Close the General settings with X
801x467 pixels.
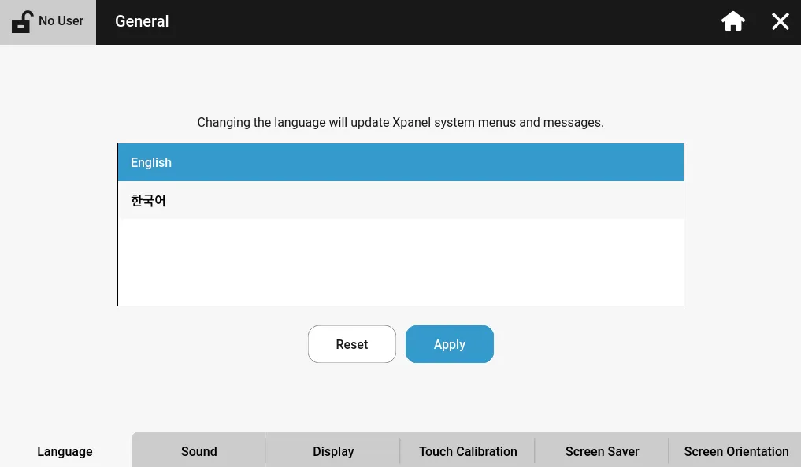tap(780, 21)
